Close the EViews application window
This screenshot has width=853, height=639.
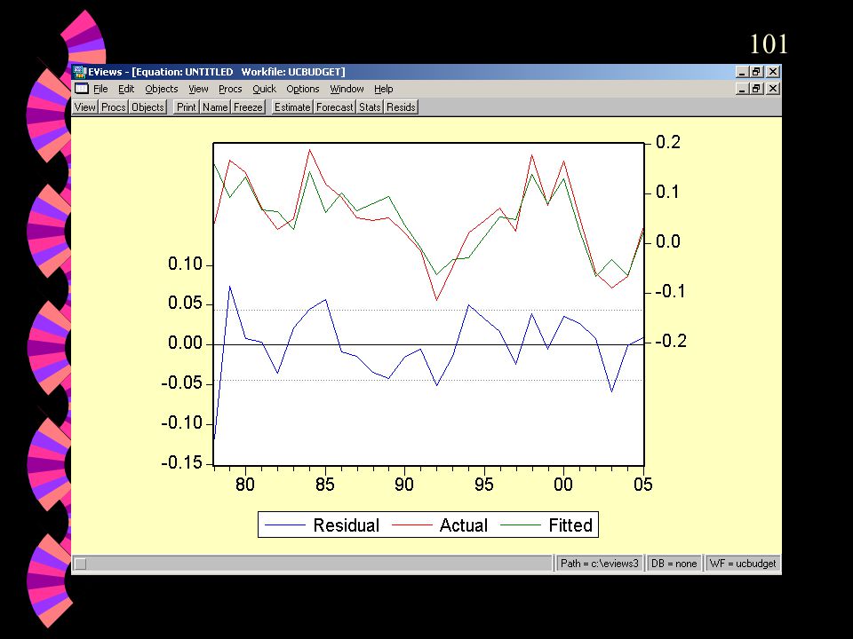(x=773, y=72)
